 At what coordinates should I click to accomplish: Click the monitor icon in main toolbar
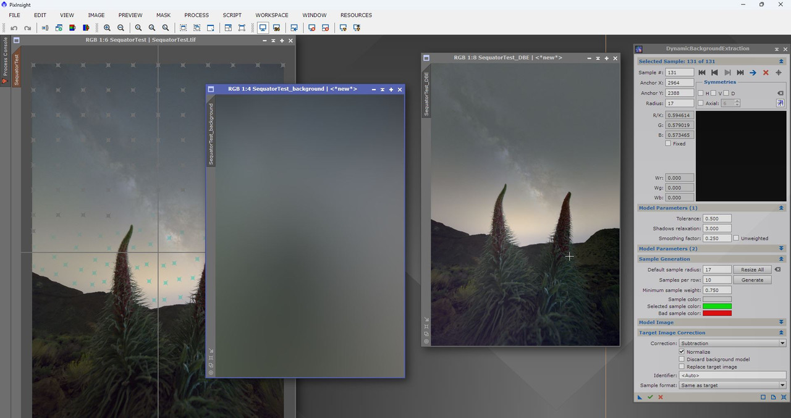[x=263, y=28]
